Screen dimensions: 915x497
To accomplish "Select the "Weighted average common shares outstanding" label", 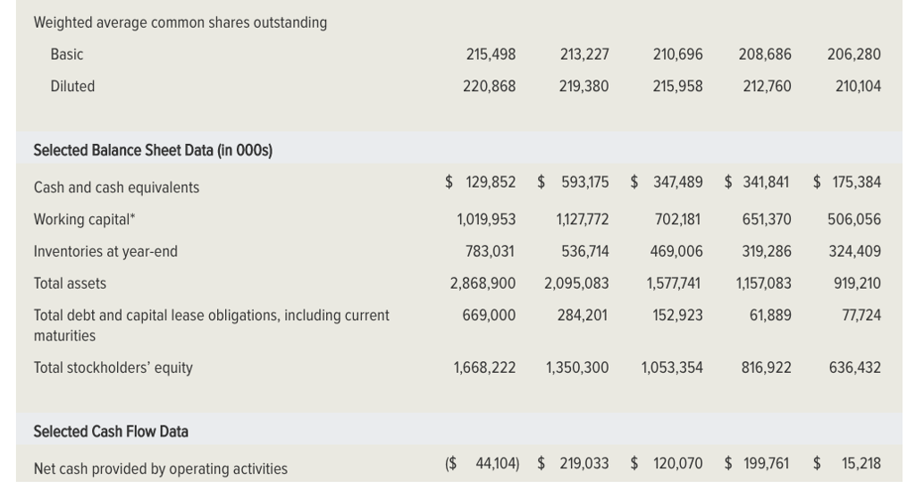I will (x=180, y=22).
